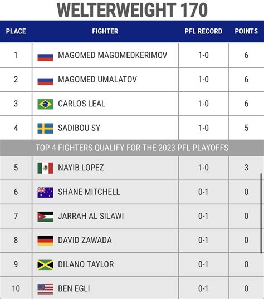Click the Jamaican flag next to Dilano Taylor
This screenshot has width=264, height=299.
coord(45,264)
